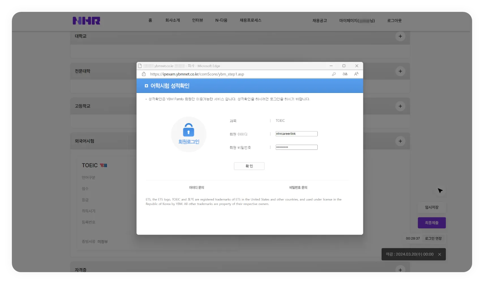Click the 로그인 연장 button
The width and height of the screenshot is (484, 284).
point(433,239)
